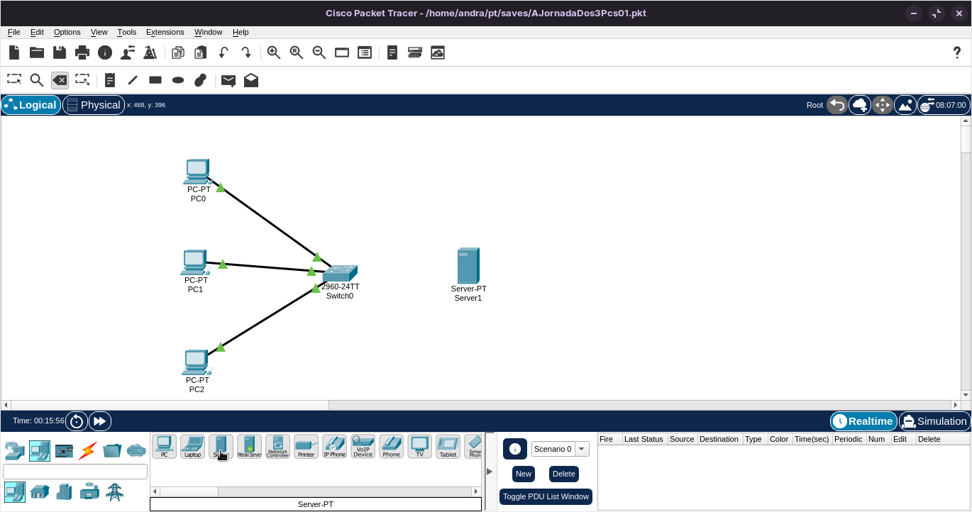The width and height of the screenshot is (972, 512).
Task: Reset zoom on the workspace
Action: 297,52
